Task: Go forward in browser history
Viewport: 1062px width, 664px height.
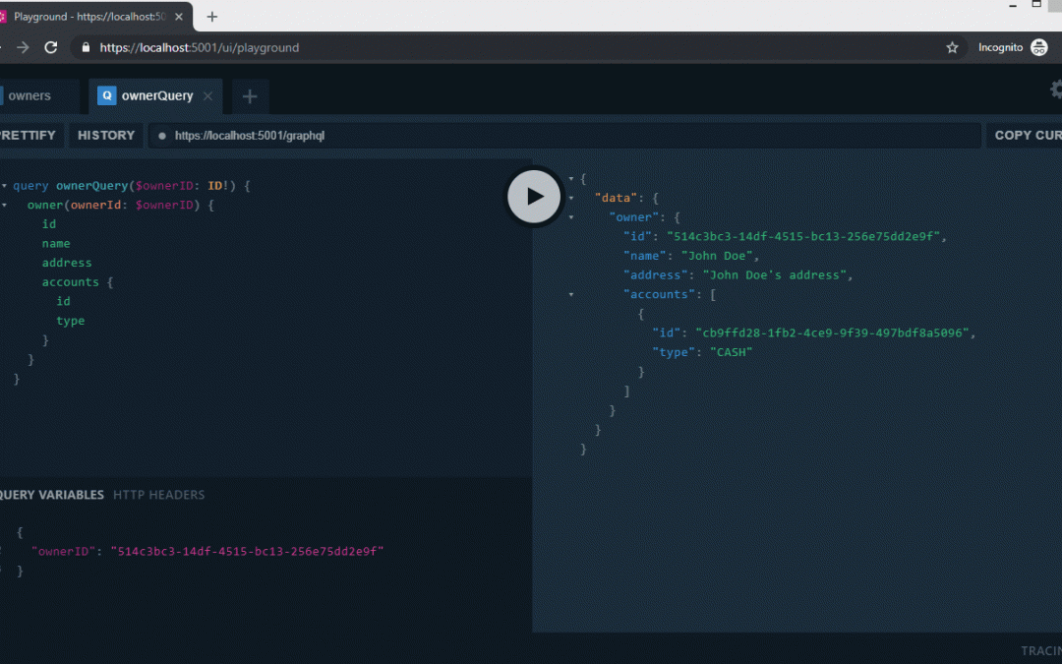Action: 22,47
